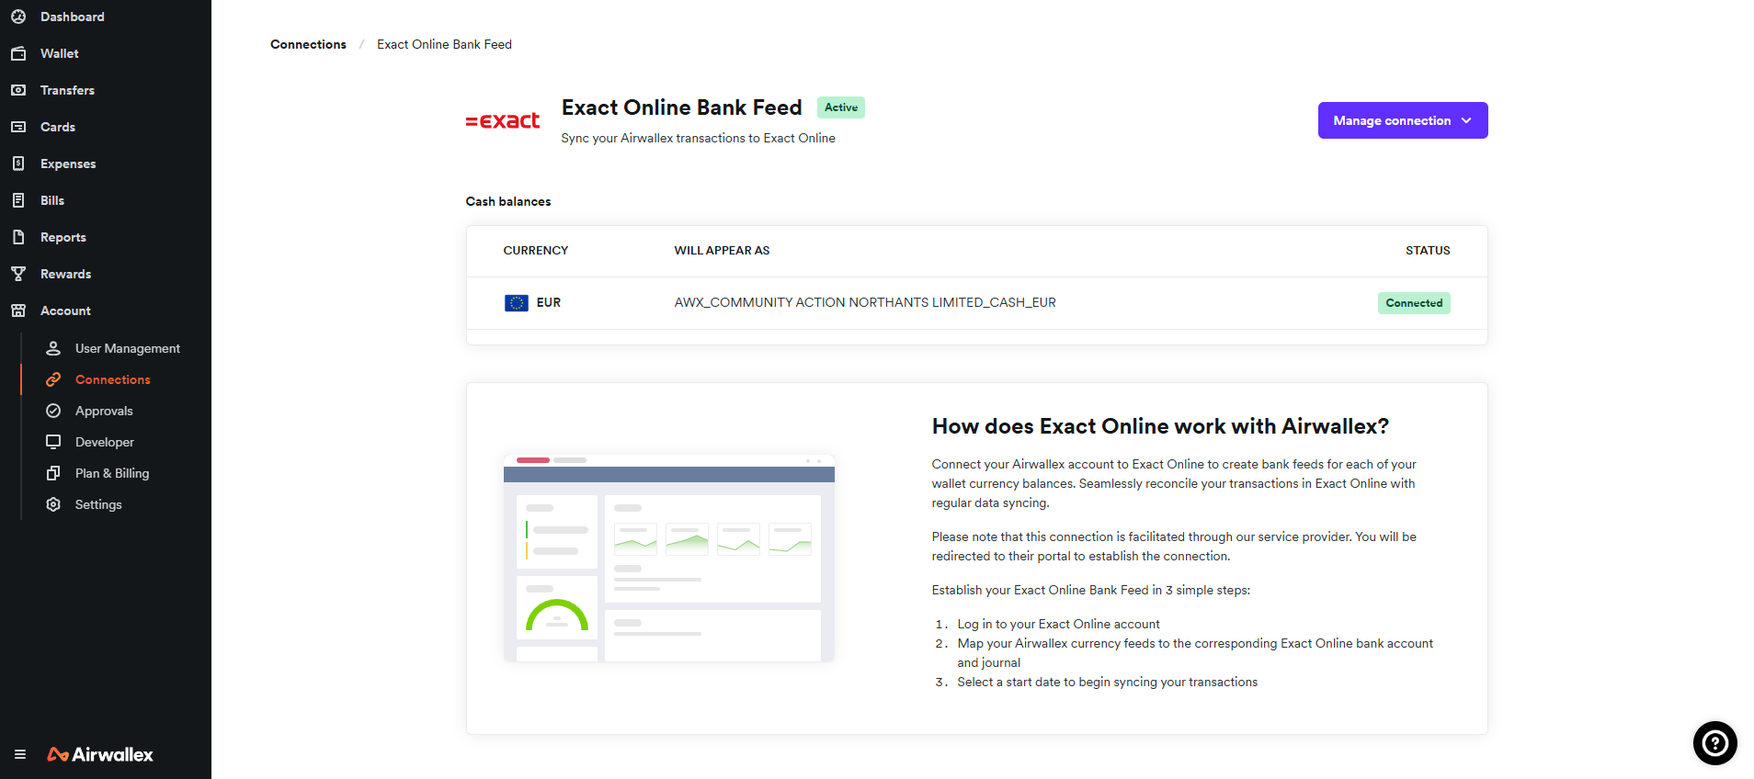Click the Cards icon in sidebar
The width and height of the screenshot is (1754, 779).
pyautogui.click(x=18, y=127)
